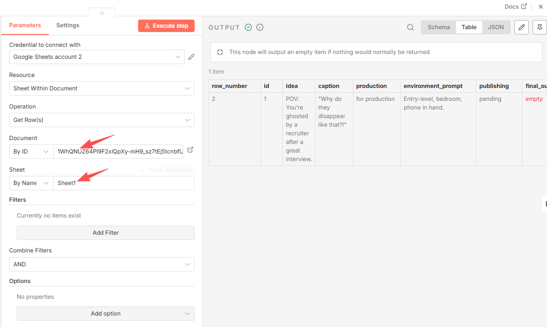
Task: Click the Sheet name input field
Action: pos(124,183)
